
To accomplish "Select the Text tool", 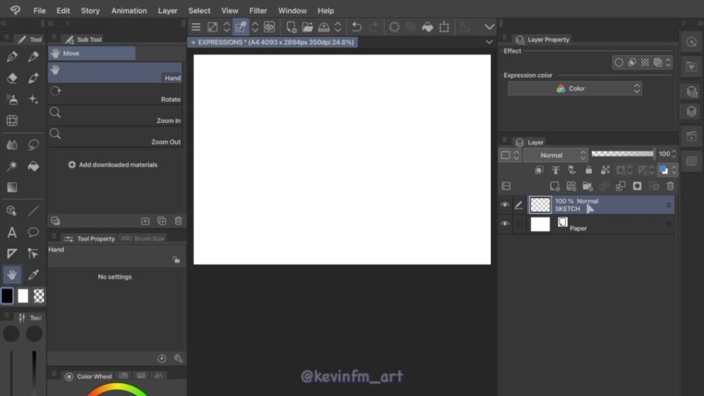I will click(x=12, y=232).
